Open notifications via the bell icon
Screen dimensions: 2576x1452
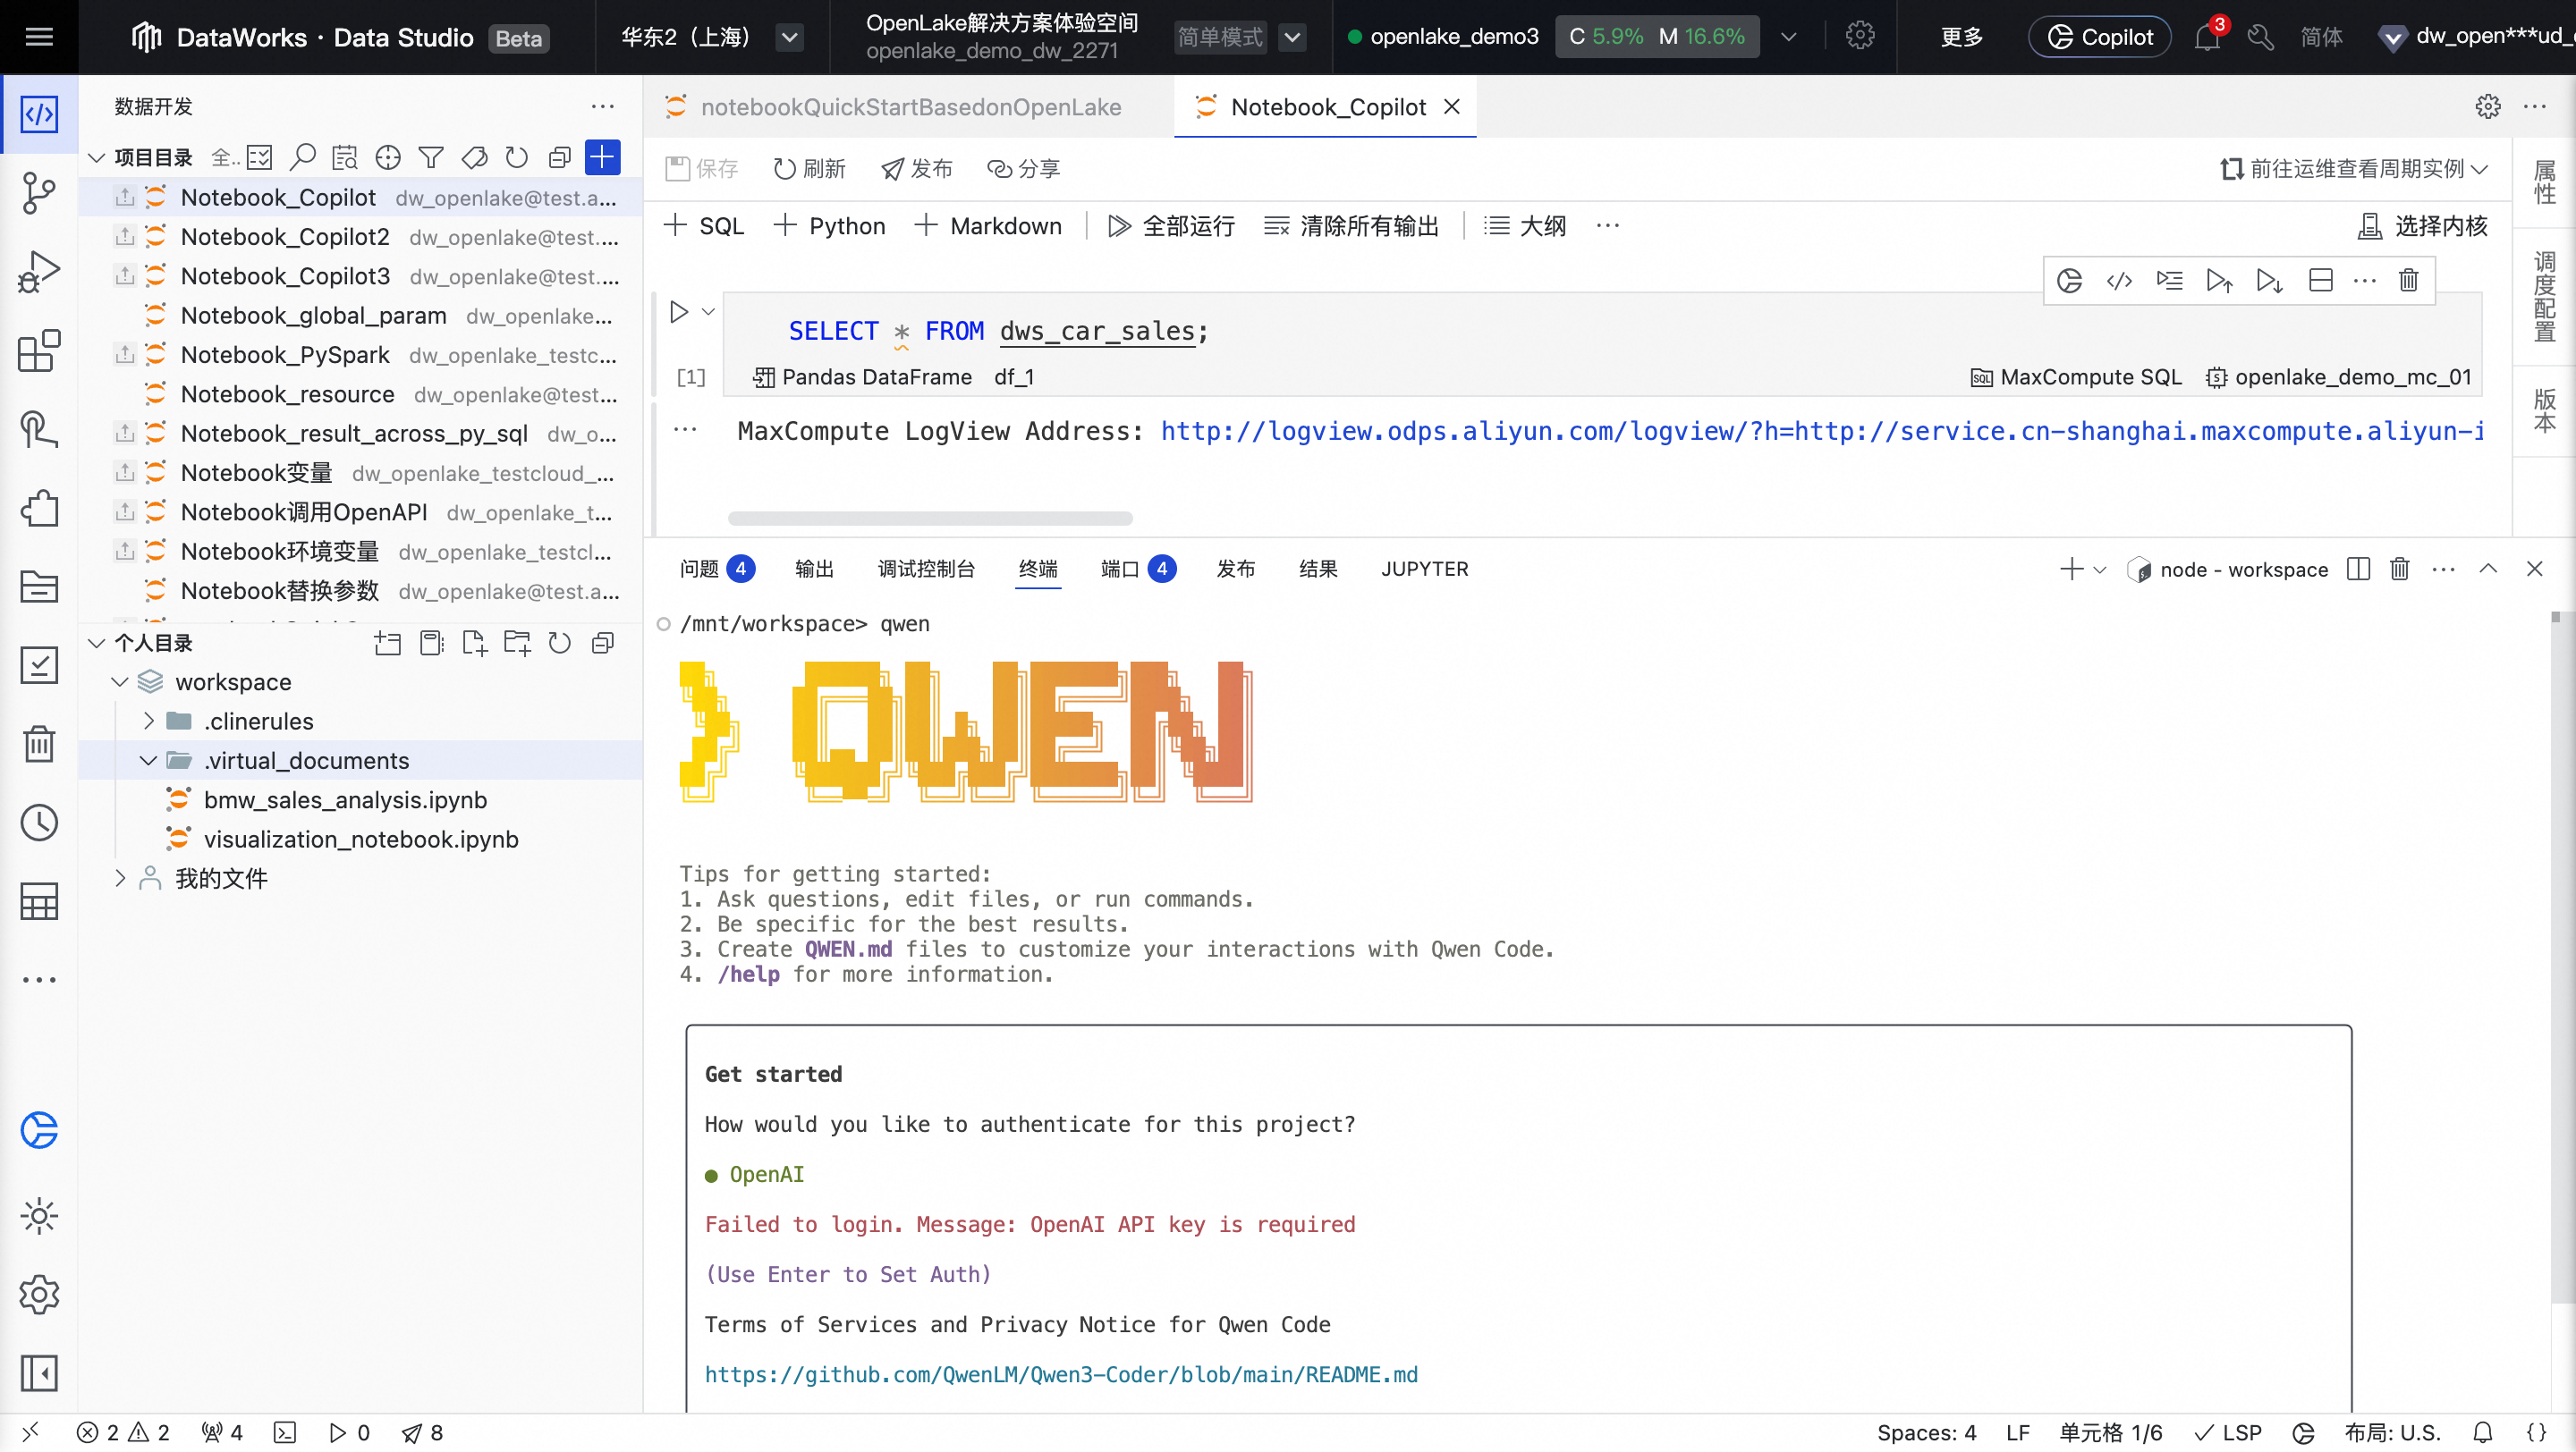click(x=2209, y=37)
